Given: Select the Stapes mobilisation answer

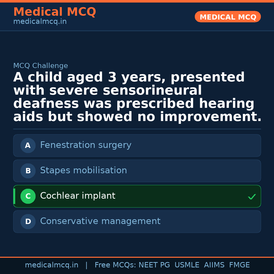Looking at the screenshot, I should tap(83, 170).
